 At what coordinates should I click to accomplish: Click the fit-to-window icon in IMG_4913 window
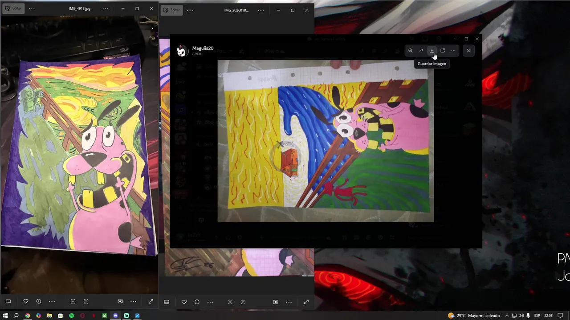[73, 301]
